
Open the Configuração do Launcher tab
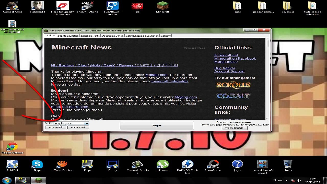[x=142, y=36]
